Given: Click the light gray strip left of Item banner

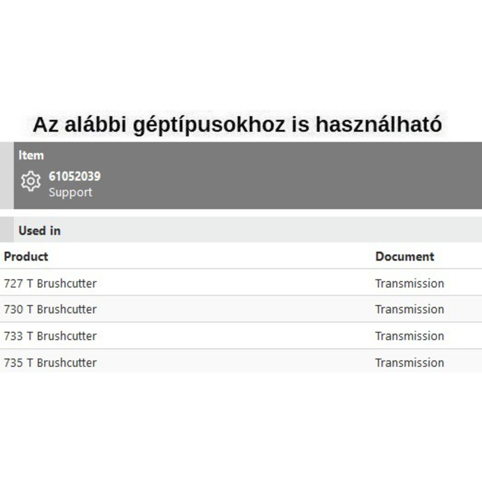Looking at the screenshot, I should [7, 175].
